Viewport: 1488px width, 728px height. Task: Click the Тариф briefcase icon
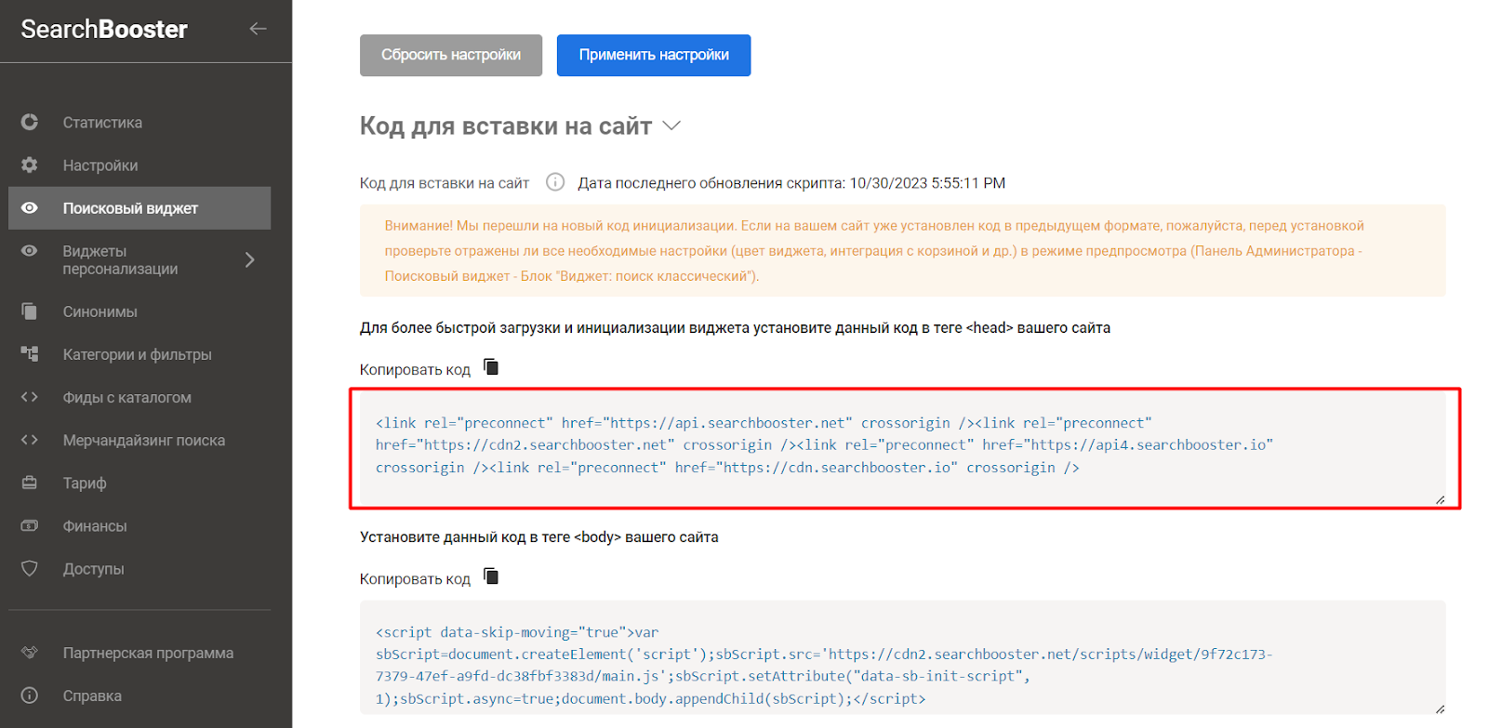(x=30, y=483)
